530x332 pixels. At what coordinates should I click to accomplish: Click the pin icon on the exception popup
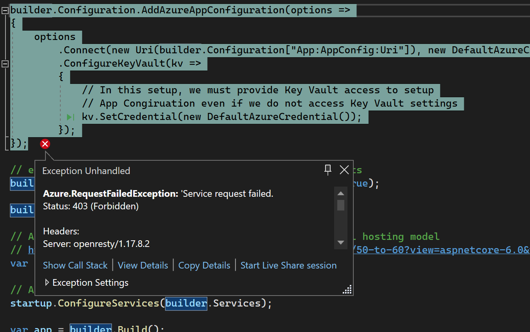tap(328, 170)
